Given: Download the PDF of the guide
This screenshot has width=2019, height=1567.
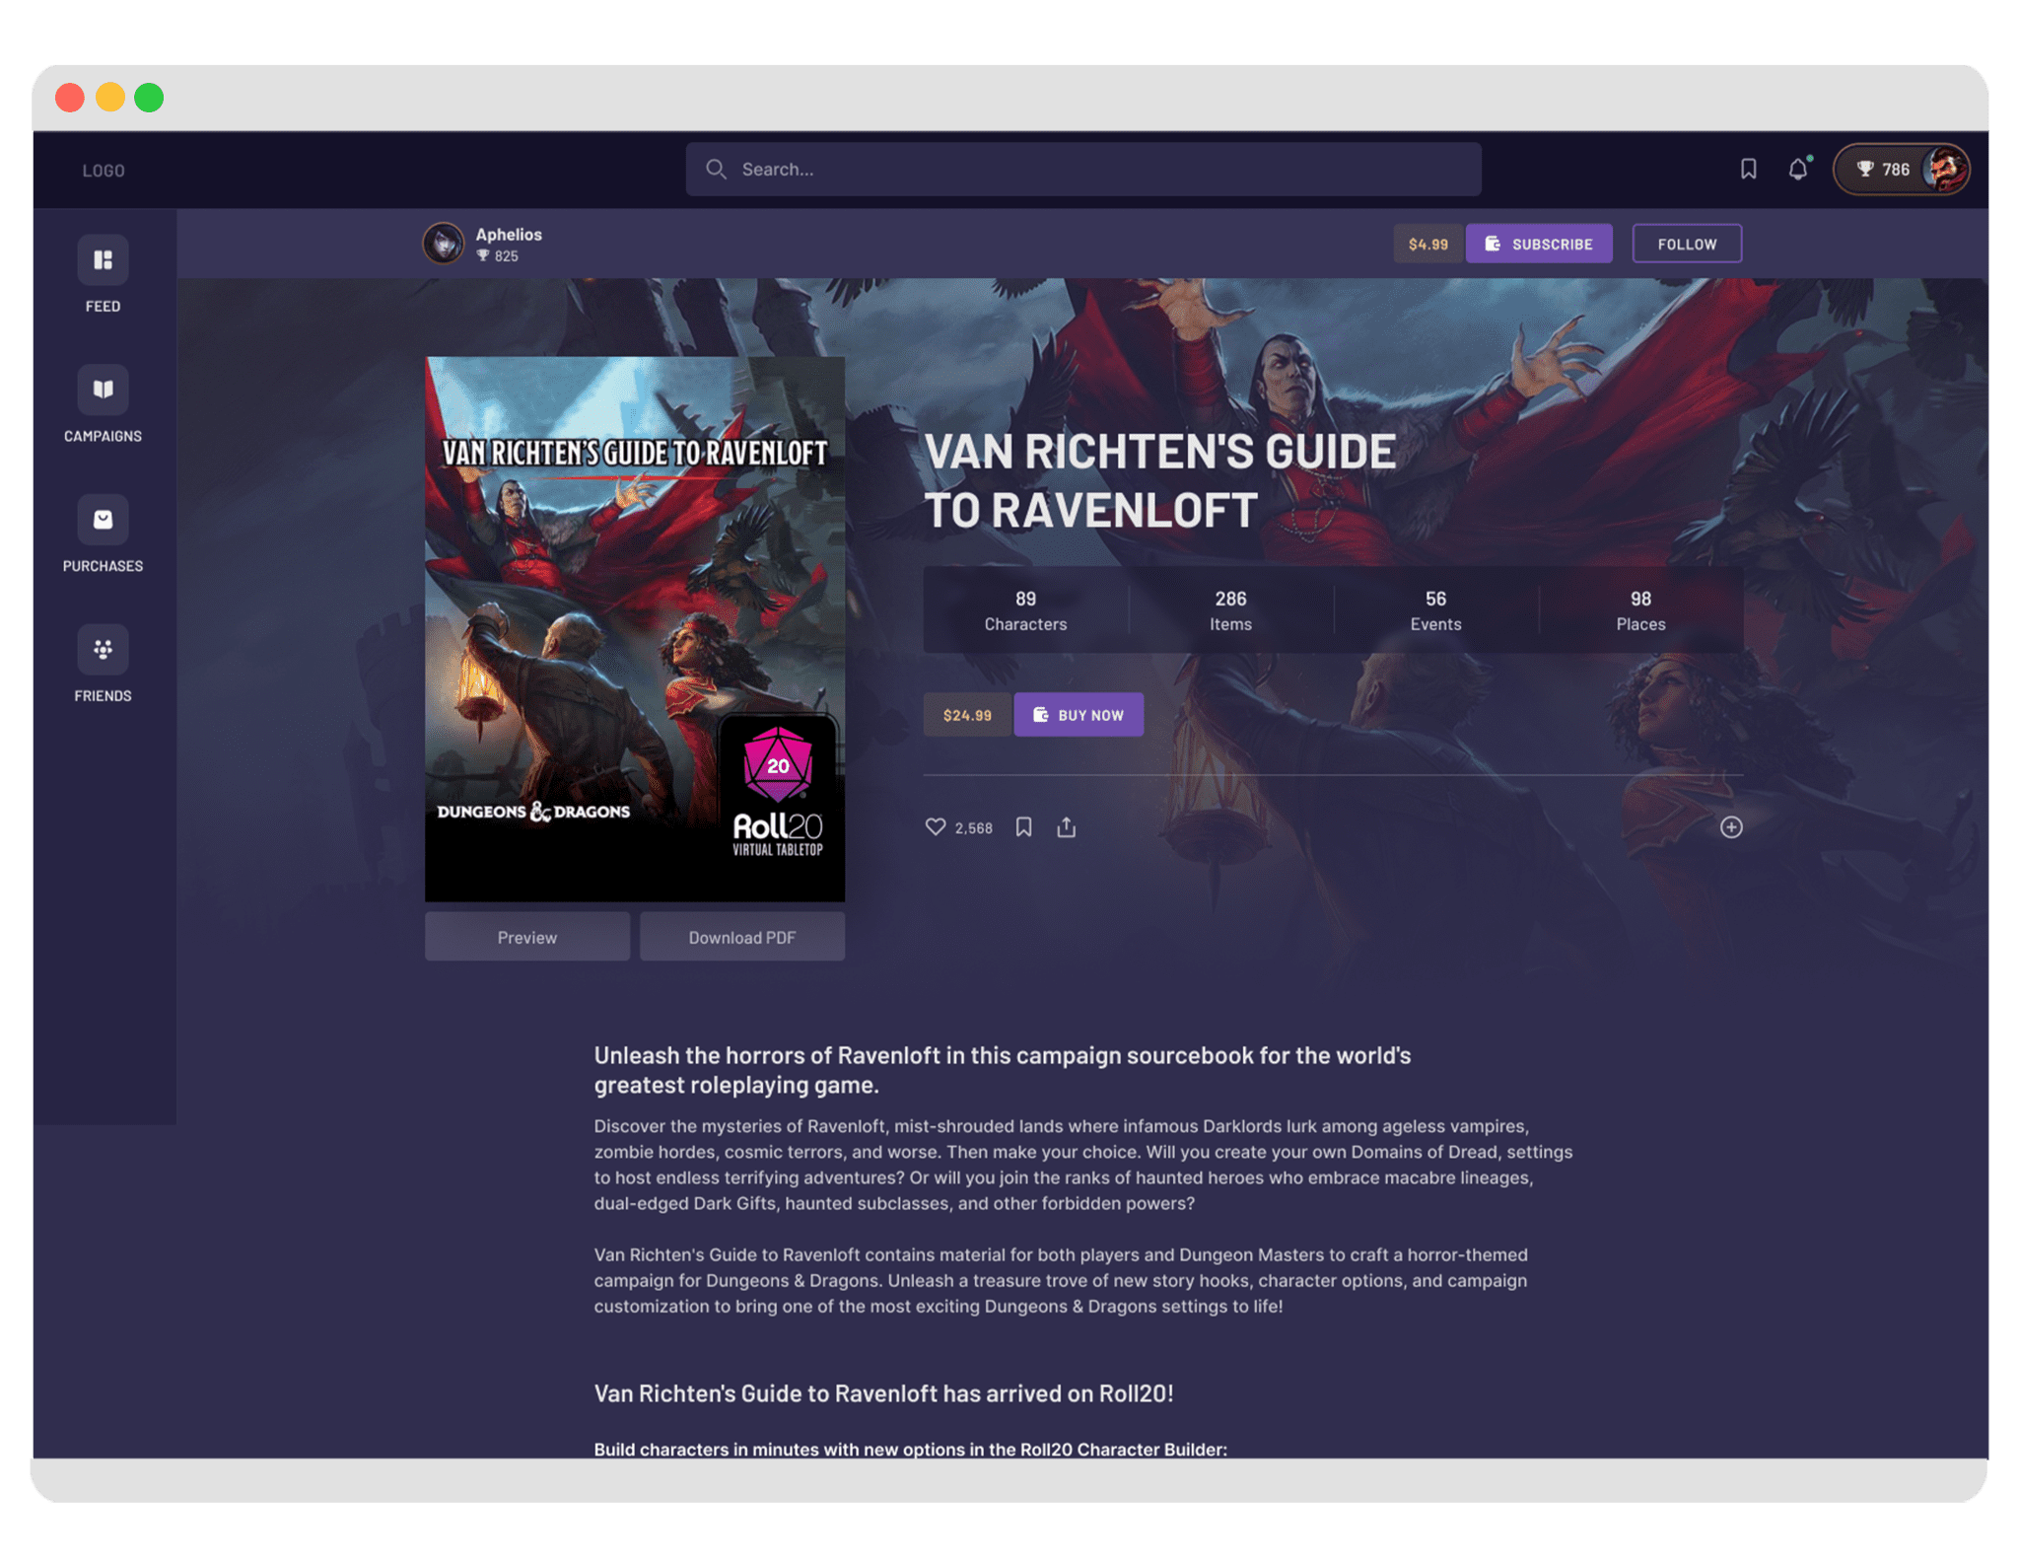Looking at the screenshot, I should 742,937.
